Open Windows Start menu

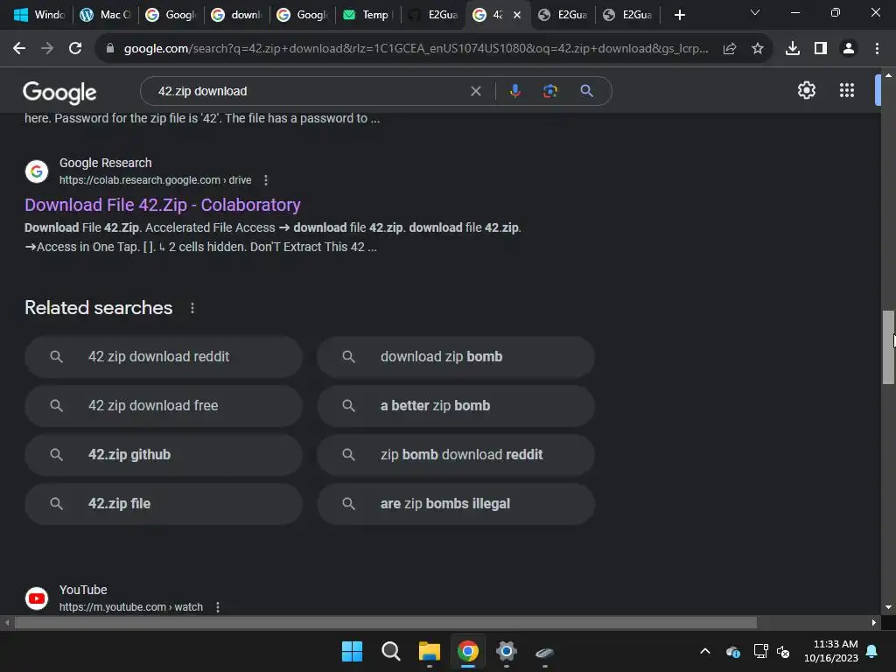tap(352, 651)
